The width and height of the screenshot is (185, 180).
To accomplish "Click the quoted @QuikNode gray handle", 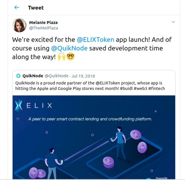I will point(57,76).
